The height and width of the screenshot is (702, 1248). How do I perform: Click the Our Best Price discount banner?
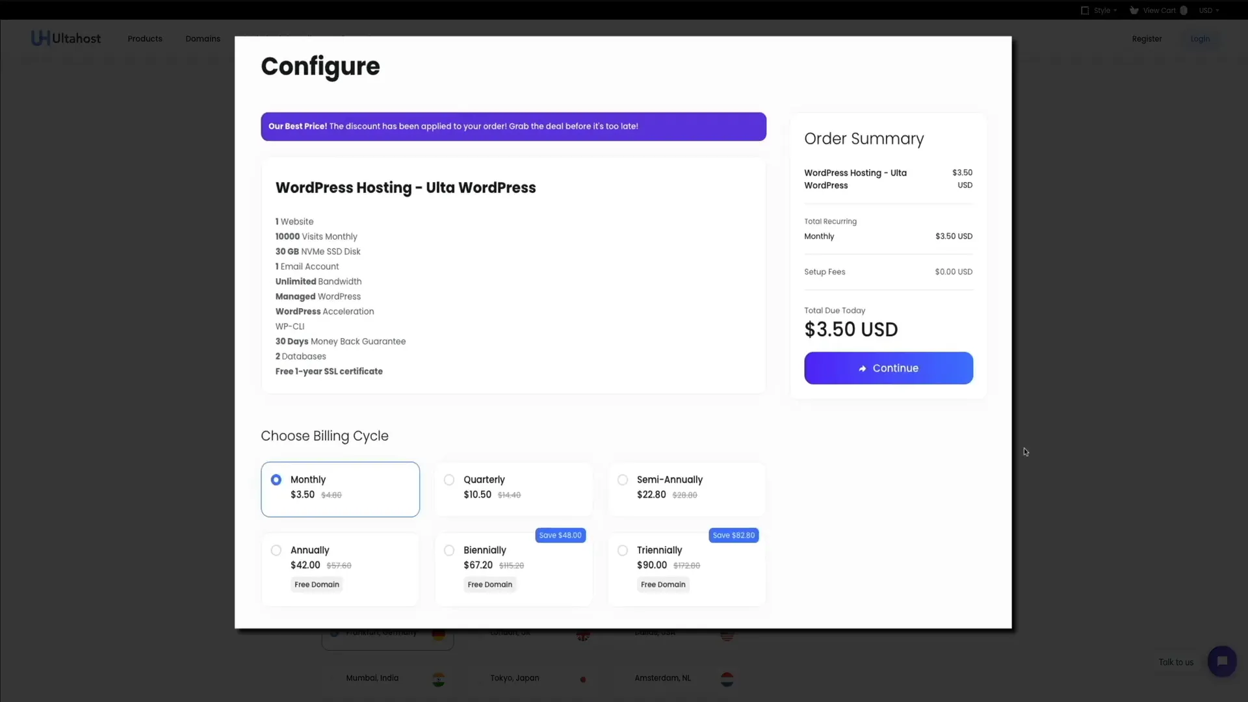click(513, 127)
